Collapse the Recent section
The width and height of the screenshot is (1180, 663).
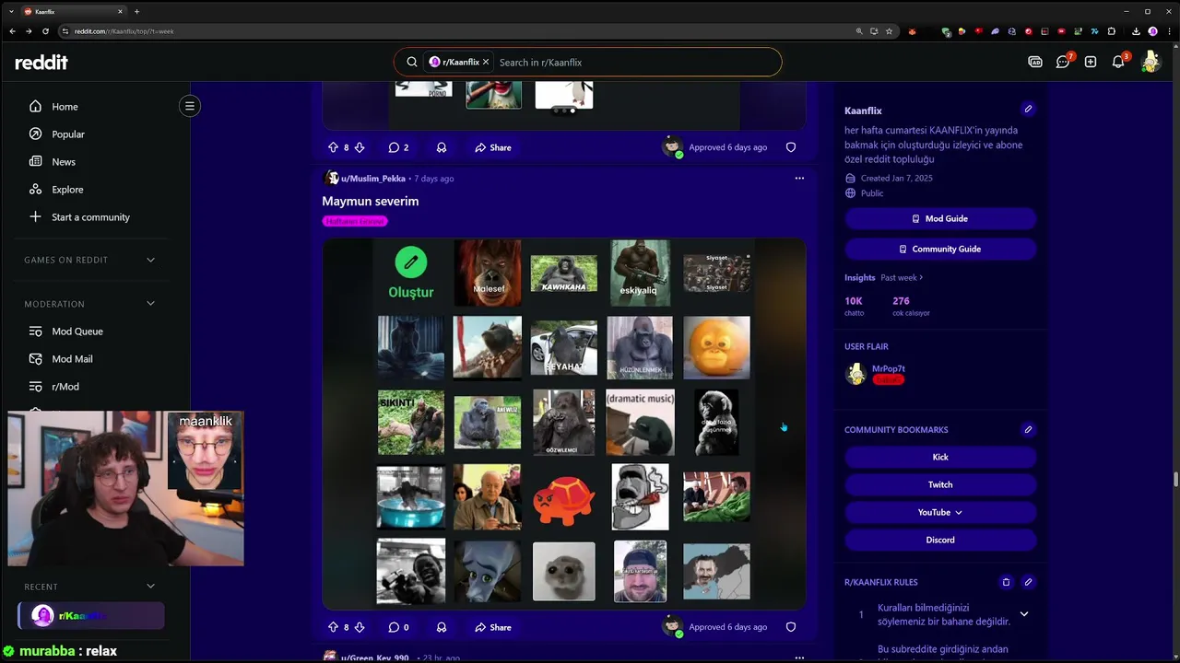pyautogui.click(x=150, y=587)
